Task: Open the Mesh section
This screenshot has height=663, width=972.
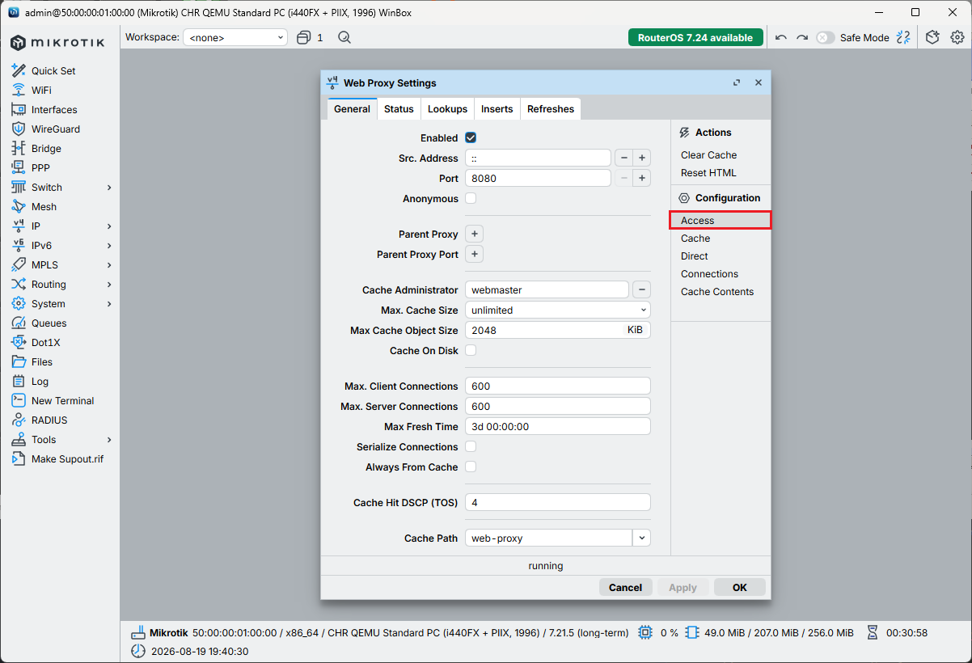Action: click(x=44, y=207)
